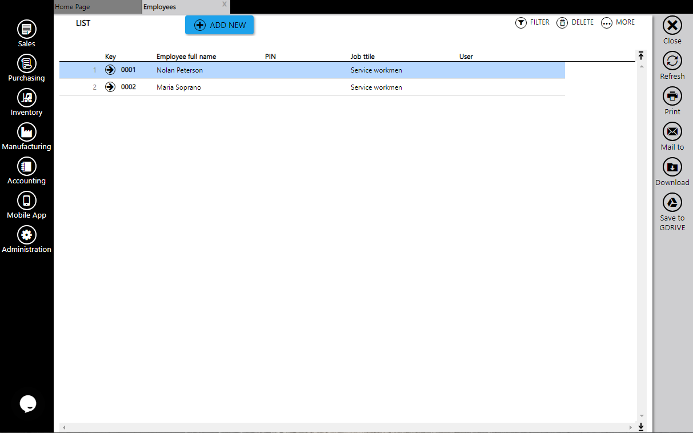Select the Nolan Peterson name cell

(179, 70)
